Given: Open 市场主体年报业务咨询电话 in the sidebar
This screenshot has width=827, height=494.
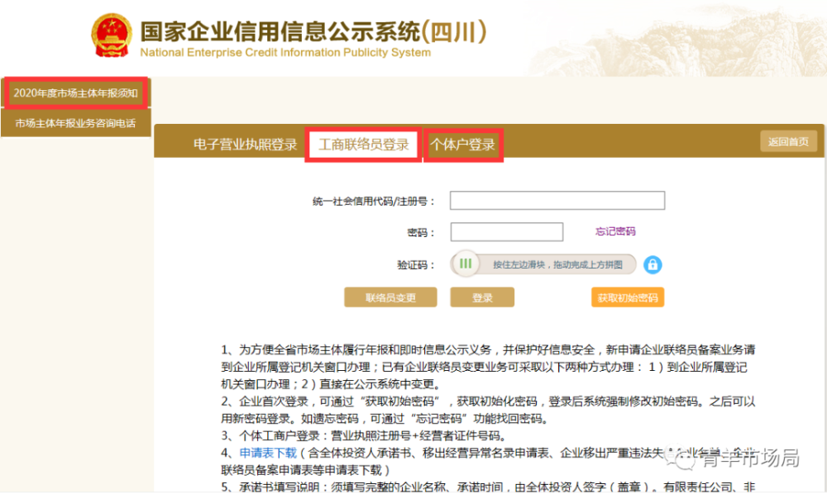Looking at the screenshot, I should [76, 123].
